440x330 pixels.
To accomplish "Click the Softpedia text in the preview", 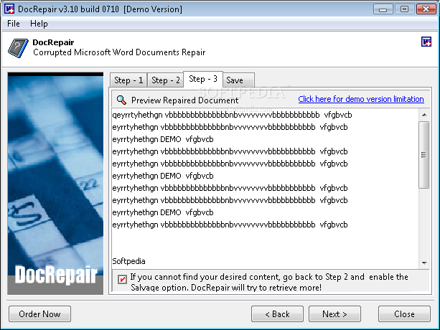I will [x=128, y=261].
